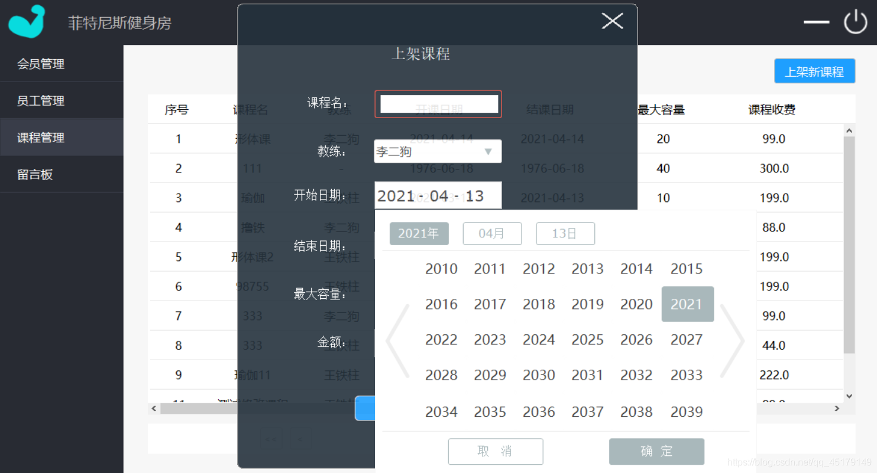Open 员工管理 in sidebar
877x473 pixels.
coord(62,100)
